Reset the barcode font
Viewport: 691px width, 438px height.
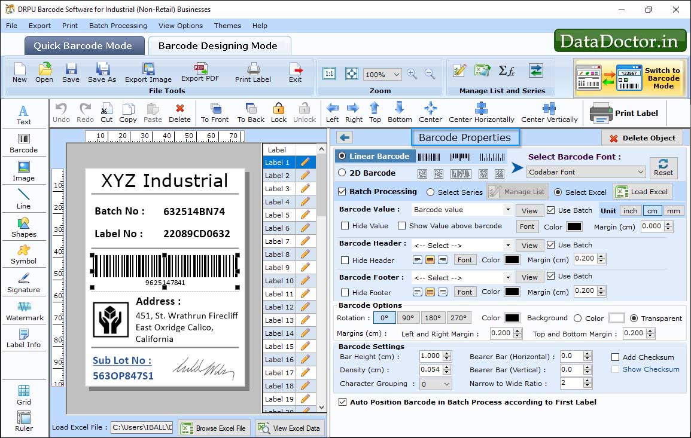tap(663, 167)
